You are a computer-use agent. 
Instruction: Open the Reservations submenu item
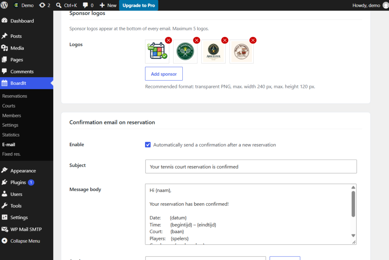pos(15,96)
